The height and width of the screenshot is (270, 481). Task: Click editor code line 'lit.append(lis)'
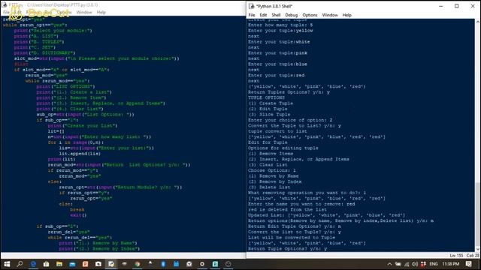point(80,154)
